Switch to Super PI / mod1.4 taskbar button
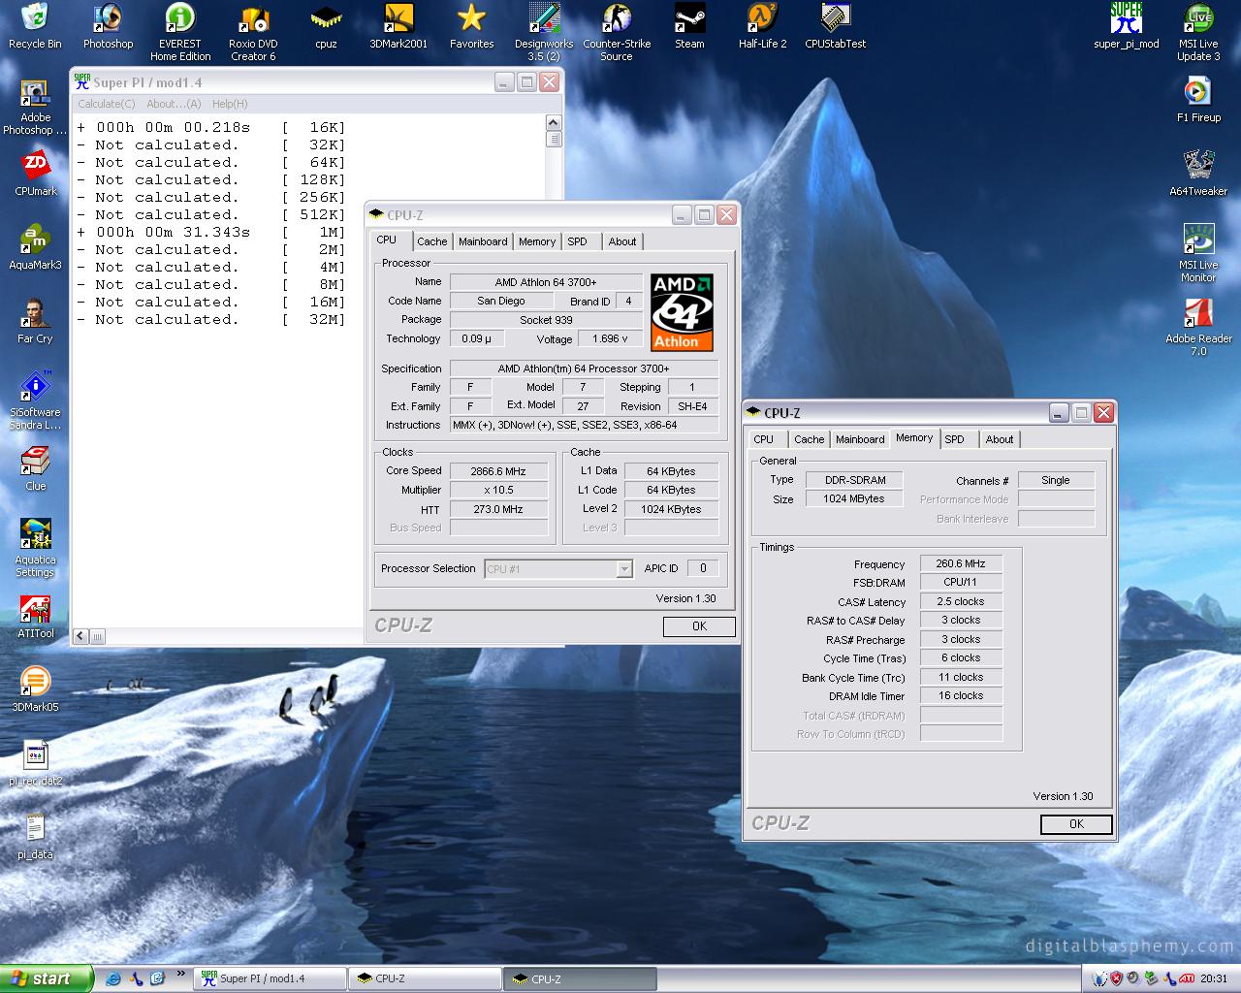 pyautogui.click(x=270, y=978)
